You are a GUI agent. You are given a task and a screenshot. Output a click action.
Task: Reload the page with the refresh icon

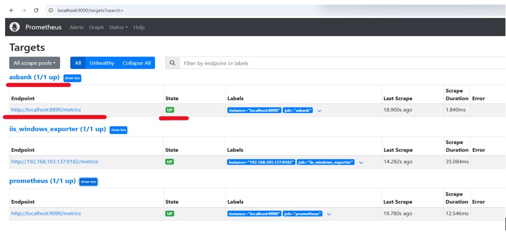[x=36, y=10]
